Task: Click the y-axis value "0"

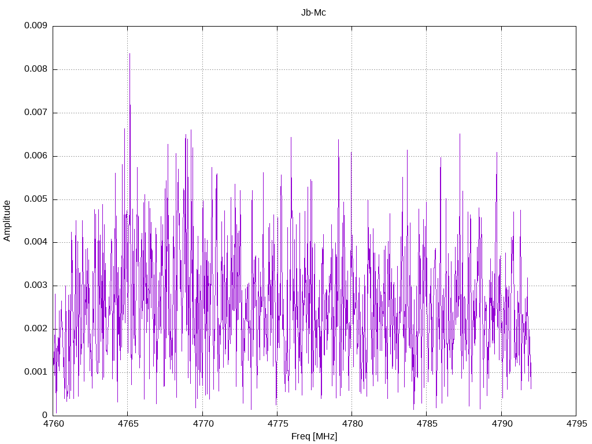Action: click(45, 415)
